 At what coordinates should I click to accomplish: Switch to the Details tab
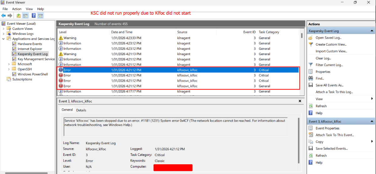81,110
